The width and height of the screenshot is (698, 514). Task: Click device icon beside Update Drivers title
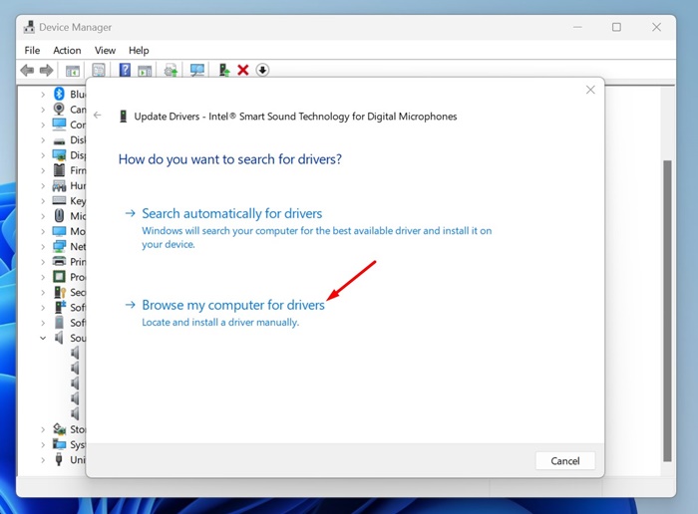(124, 117)
